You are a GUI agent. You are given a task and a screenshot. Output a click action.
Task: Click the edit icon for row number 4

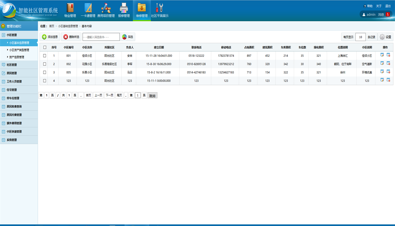pos(382,80)
